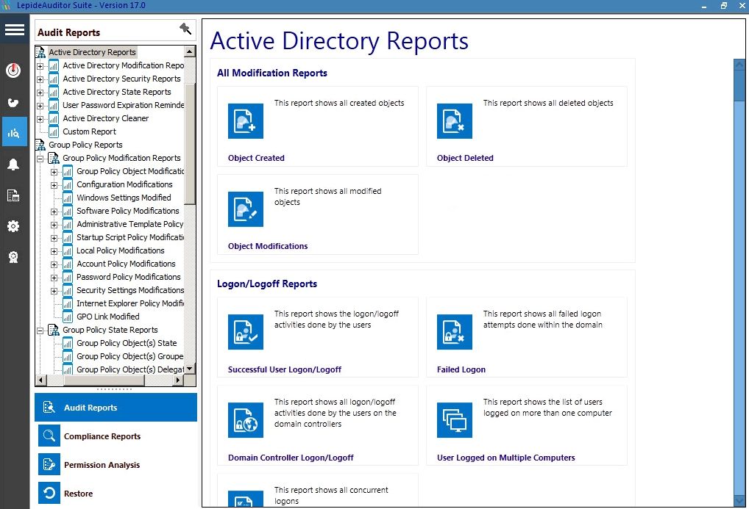The width and height of the screenshot is (749, 509).
Task: Click the GPO Link Modified tree icon
Action: pyautogui.click(x=68, y=317)
